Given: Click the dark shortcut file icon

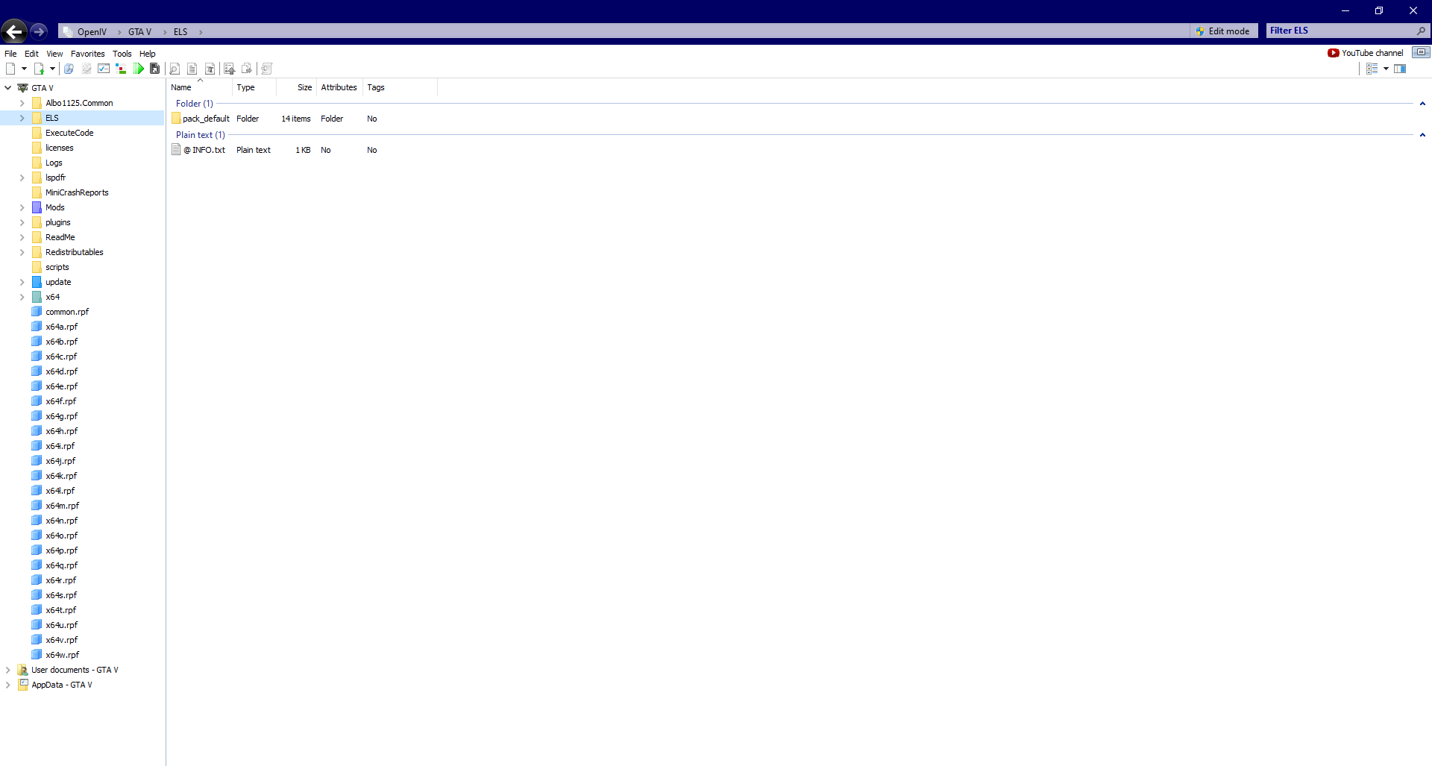Looking at the screenshot, I should 155,69.
